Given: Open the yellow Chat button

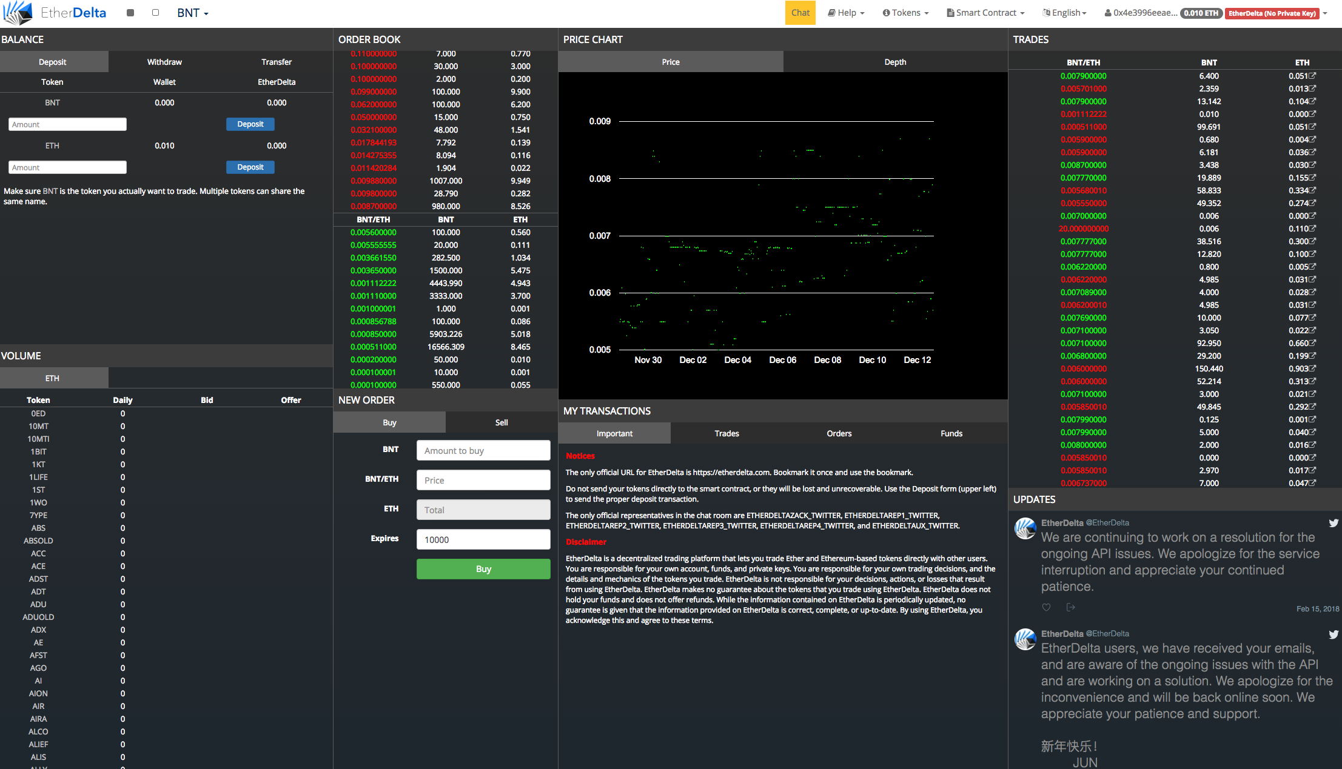Looking at the screenshot, I should coord(800,13).
